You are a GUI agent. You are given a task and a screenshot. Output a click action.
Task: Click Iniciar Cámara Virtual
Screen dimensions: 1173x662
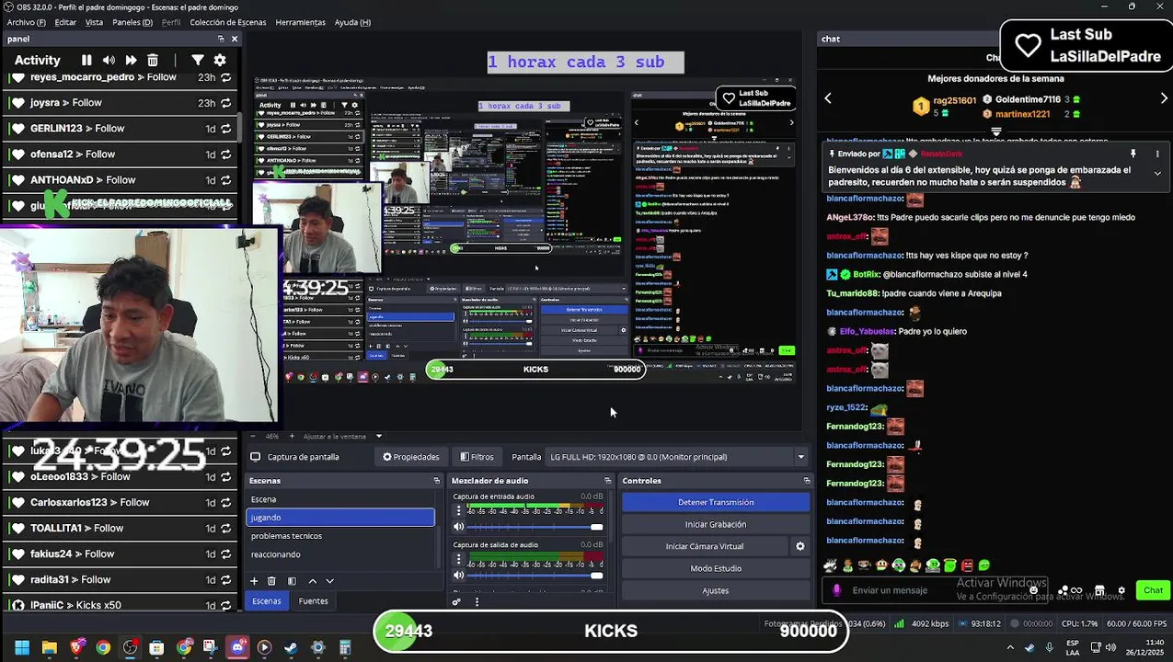[705, 547]
